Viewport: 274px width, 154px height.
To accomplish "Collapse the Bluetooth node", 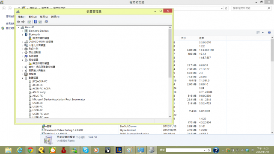I will (22, 35).
